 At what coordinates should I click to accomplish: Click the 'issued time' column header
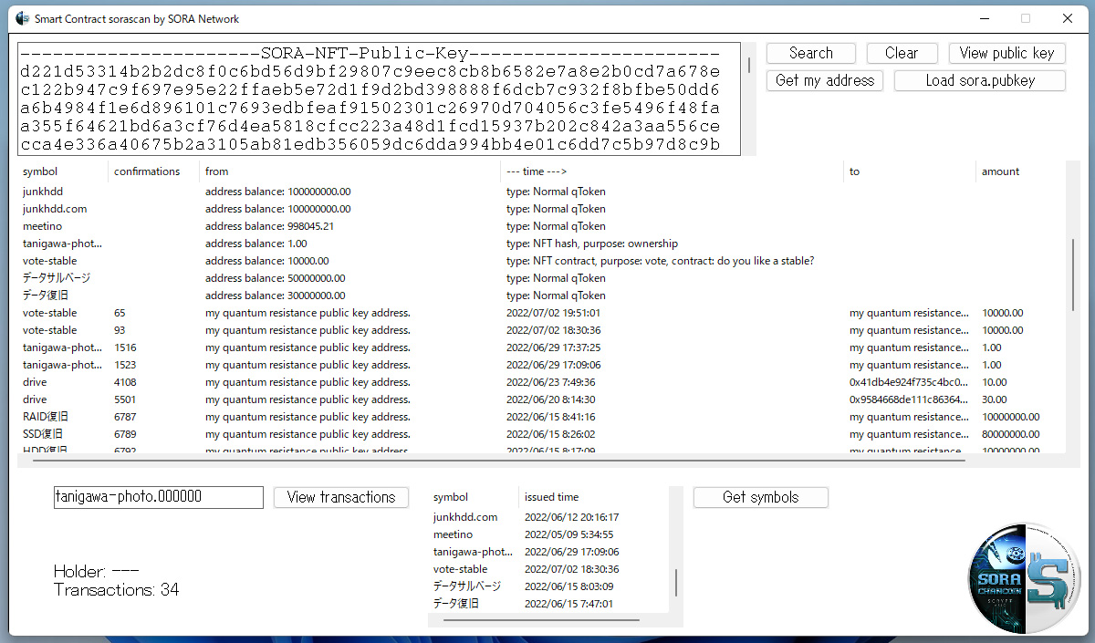(594, 497)
